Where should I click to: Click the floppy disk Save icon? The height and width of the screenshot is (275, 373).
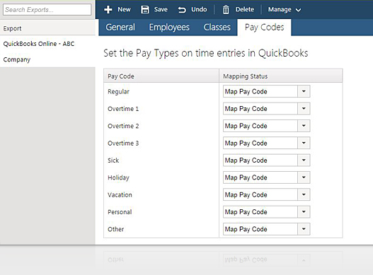tap(145, 9)
